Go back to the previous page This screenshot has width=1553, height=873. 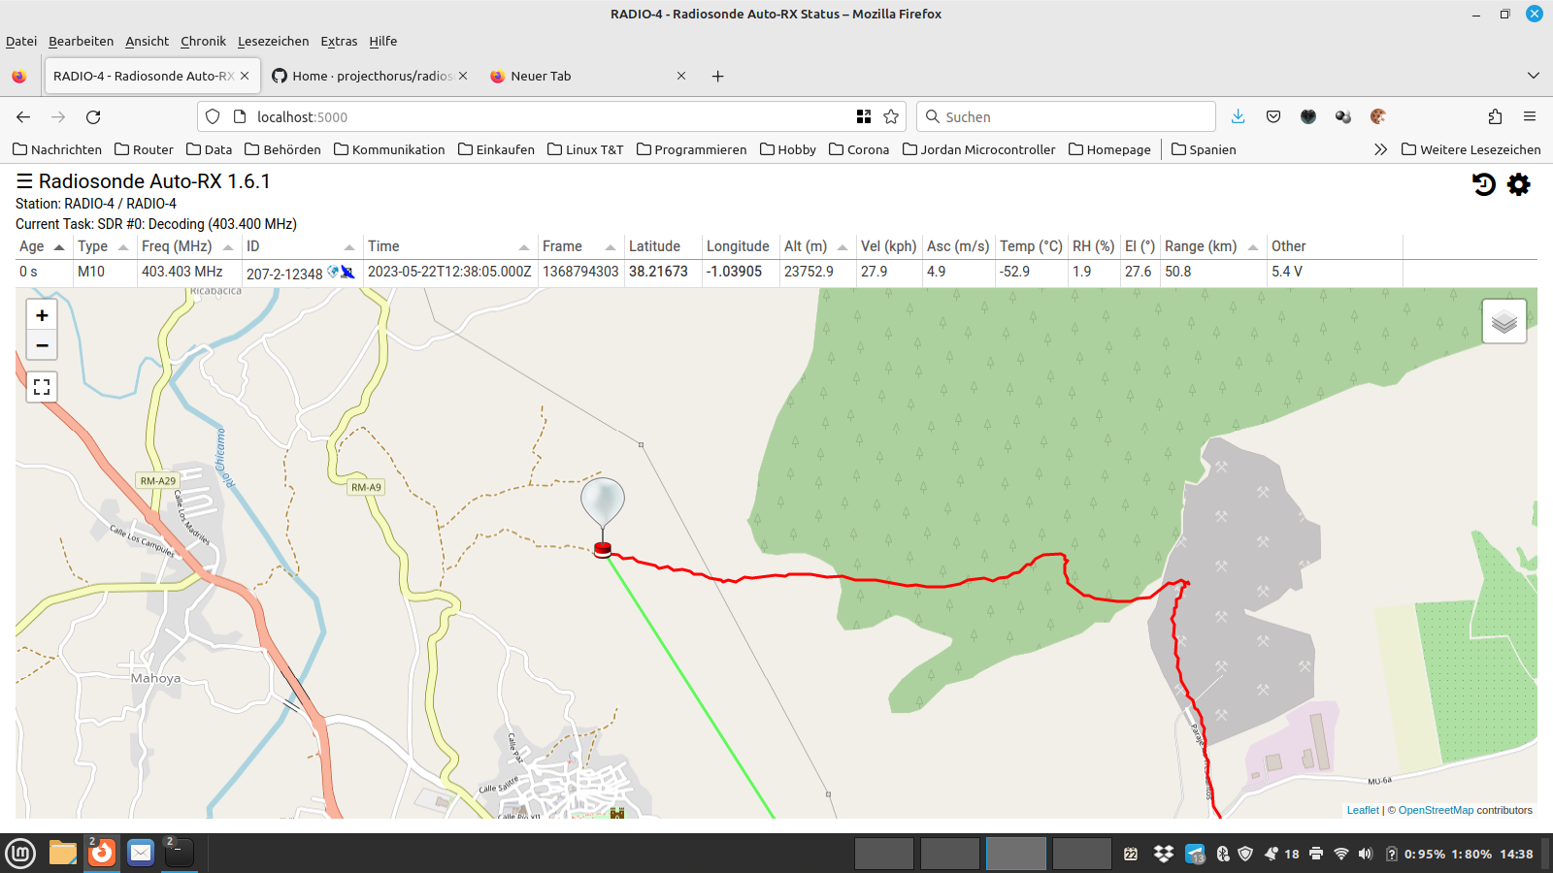[x=23, y=116]
